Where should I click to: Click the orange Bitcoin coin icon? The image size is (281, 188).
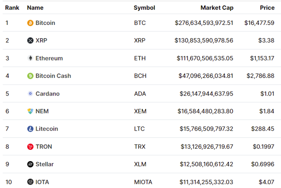click(30, 23)
